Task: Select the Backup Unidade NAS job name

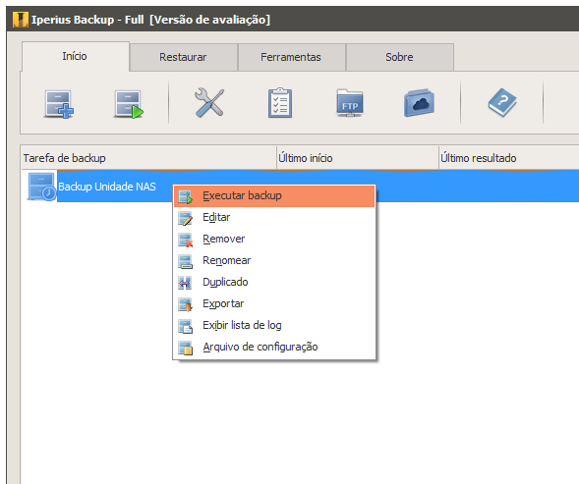Action: point(107,187)
